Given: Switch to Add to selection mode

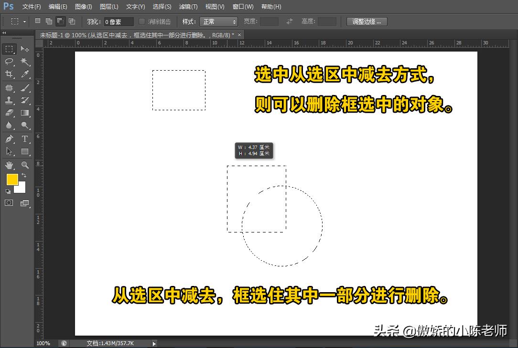Looking at the screenshot, I should [48, 21].
